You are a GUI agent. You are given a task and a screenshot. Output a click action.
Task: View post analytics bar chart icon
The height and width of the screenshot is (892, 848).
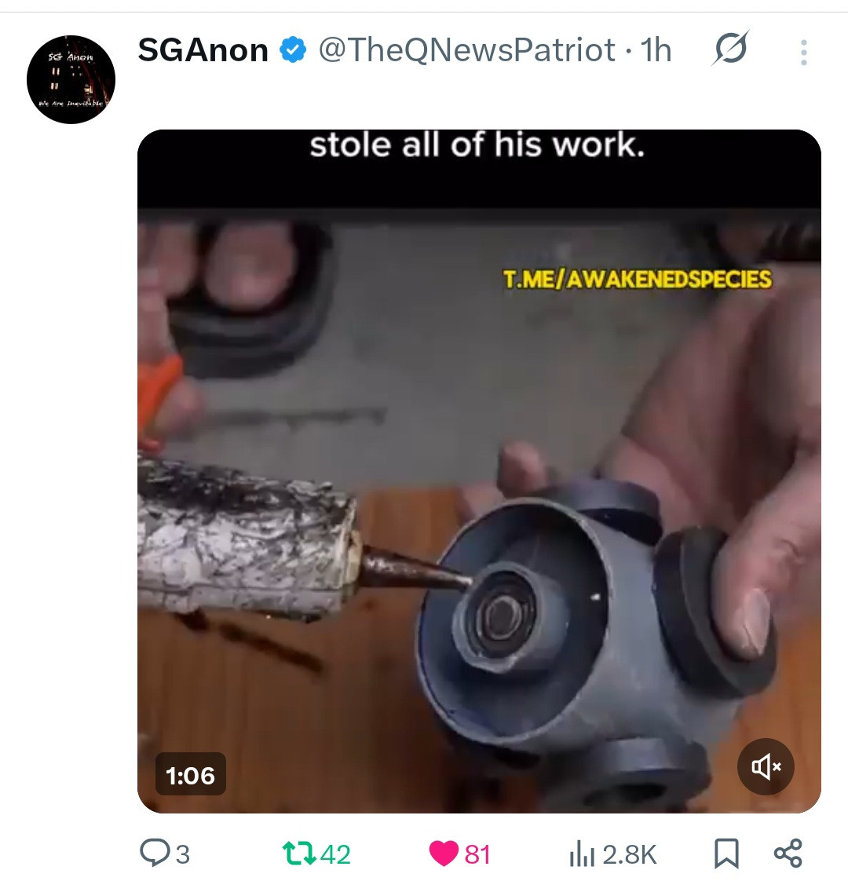(x=582, y=854)
